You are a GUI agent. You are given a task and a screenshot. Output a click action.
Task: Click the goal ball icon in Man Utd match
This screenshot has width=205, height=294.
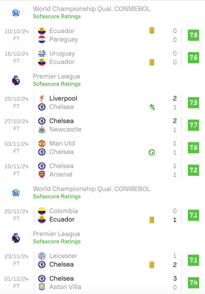(152, 152)
